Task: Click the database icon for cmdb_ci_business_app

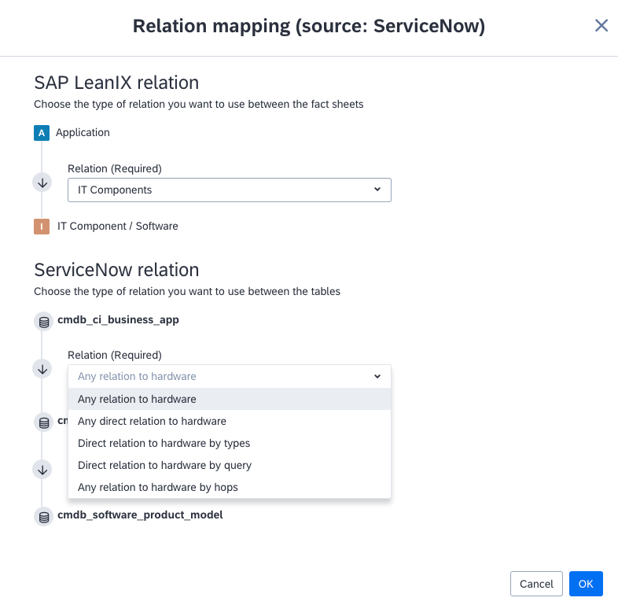Action: coord(44,322)
